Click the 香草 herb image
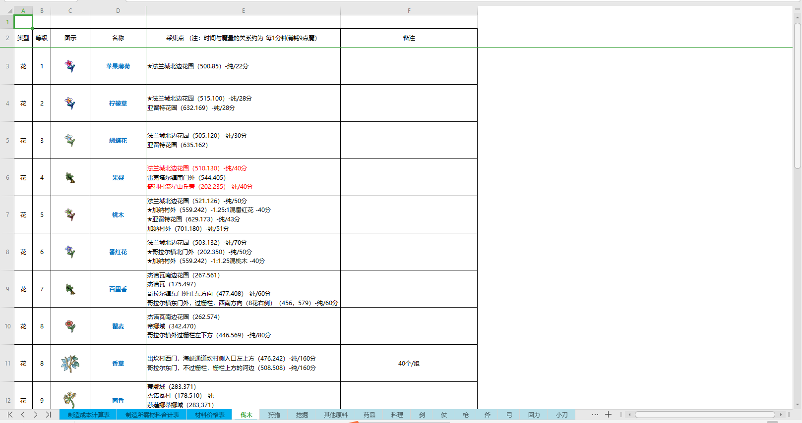The image size is (802, 423). (70, 364)
